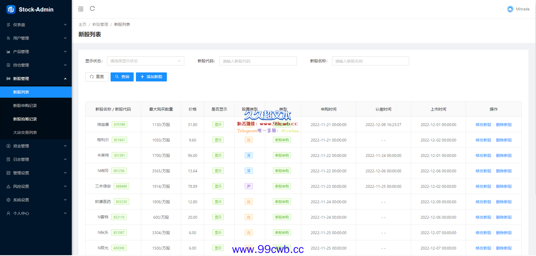Viewport: 536px width, 256px height.
Task: Click 删除新股 for N辰光
Action: [x=504, y=248]
